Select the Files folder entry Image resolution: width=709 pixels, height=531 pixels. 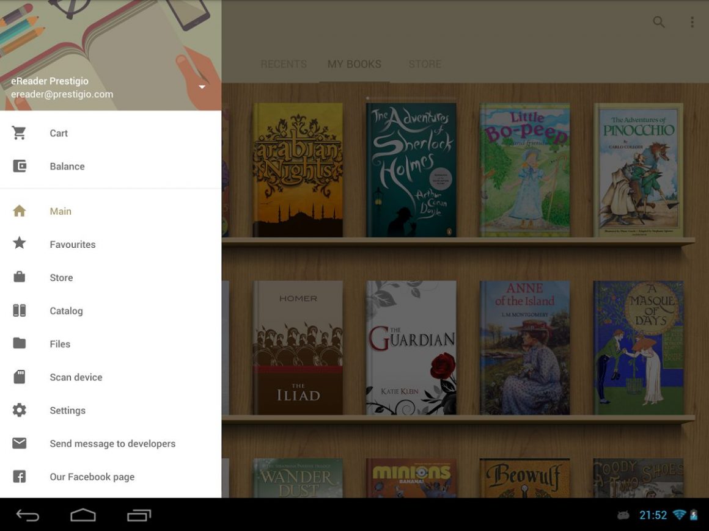tap(60, 344)
